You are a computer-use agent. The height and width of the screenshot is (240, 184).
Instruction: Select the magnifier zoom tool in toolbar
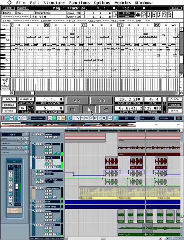(x=91, y=118)
